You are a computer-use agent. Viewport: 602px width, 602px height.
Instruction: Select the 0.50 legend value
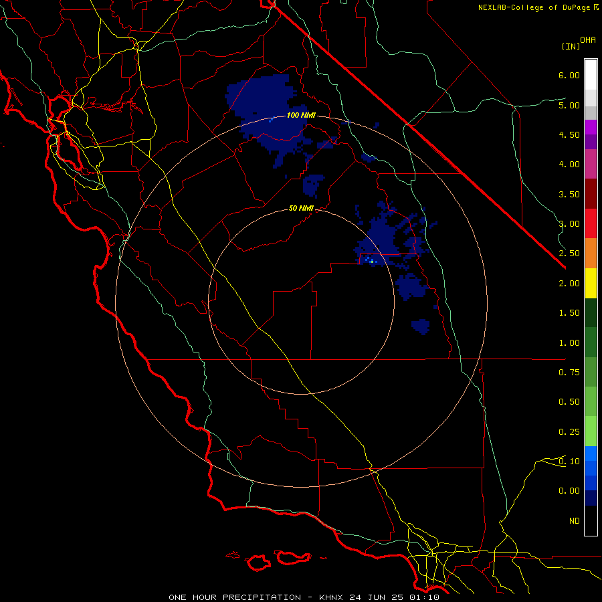tap(569, 402)
